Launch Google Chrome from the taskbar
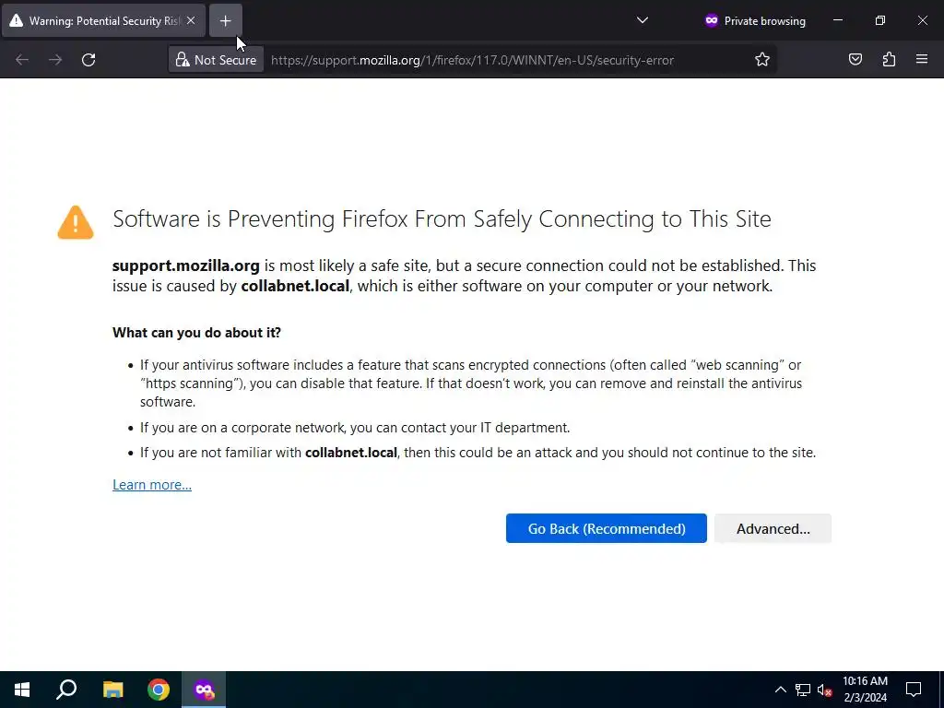The image size is (944, 708). [159, 690]
